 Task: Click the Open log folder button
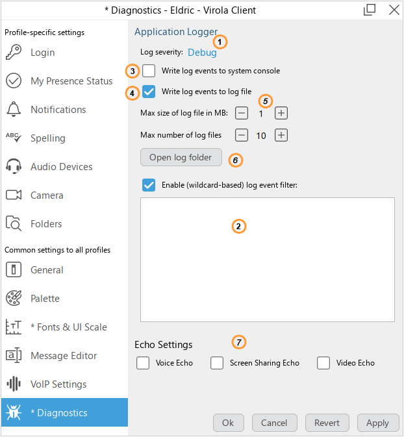181,158
